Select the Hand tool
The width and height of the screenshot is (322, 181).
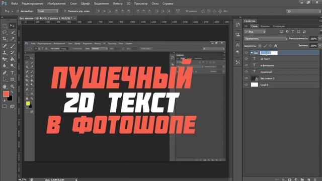(5, 86)
